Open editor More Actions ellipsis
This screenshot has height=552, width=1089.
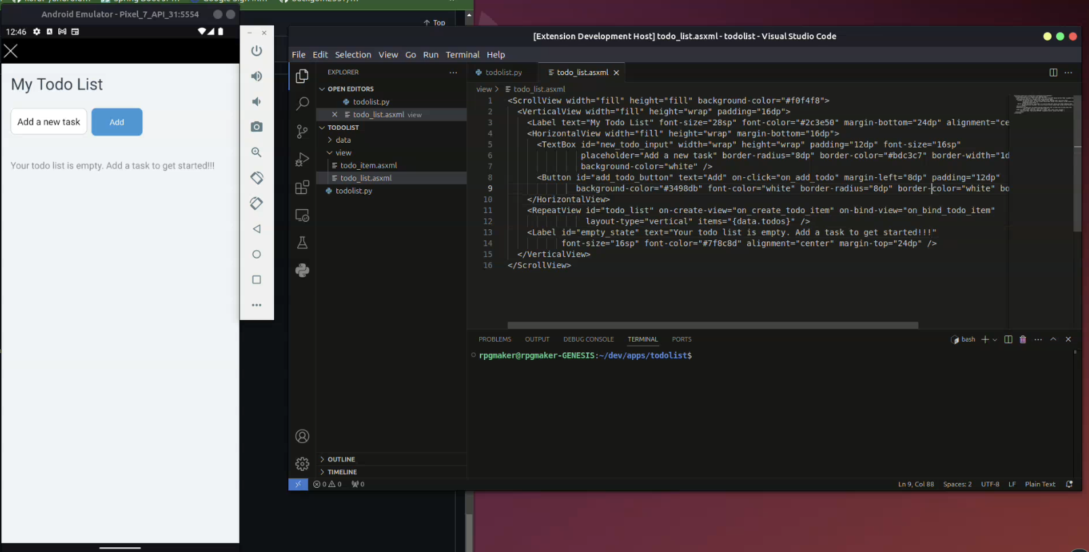tap(1068, 72)
